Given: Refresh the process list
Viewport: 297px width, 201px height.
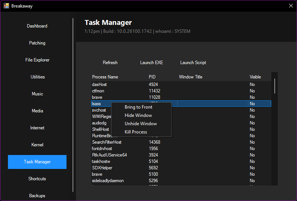Looking at the screenshot, I should click(110, 63).
